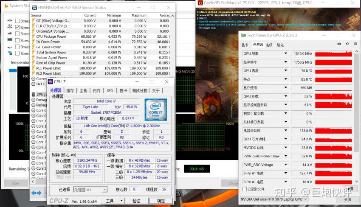Click lightning icon beside IA Cores Power
Viewport: 361px width, 207px height.
pos(34,42)
